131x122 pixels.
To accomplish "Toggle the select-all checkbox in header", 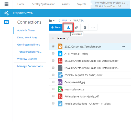I will click(53, 38).
